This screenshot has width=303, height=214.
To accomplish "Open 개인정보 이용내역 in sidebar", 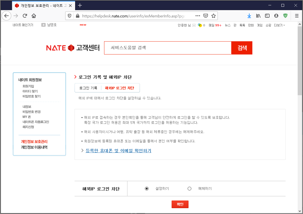I will click(x=34, y=147).
